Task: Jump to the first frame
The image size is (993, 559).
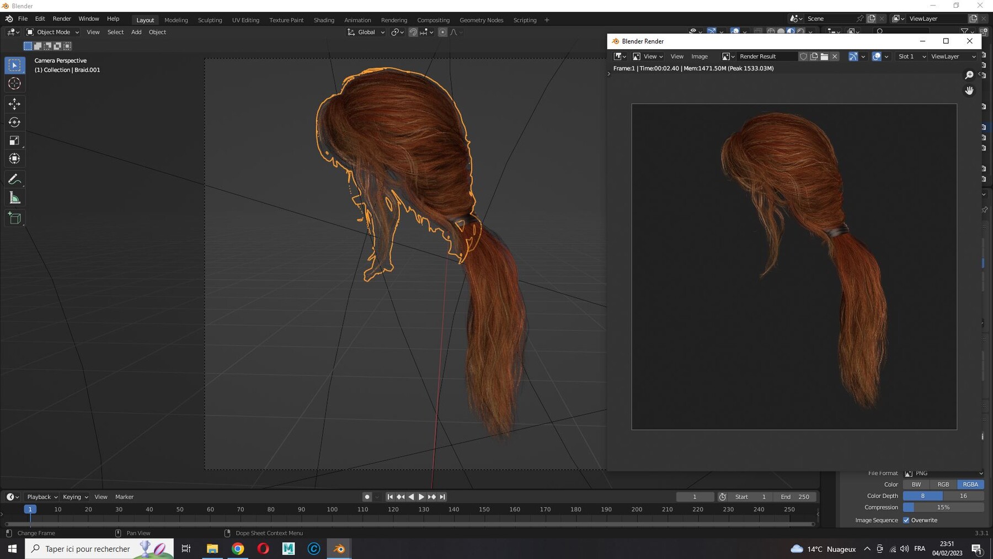Action: (x=390, y=497)
